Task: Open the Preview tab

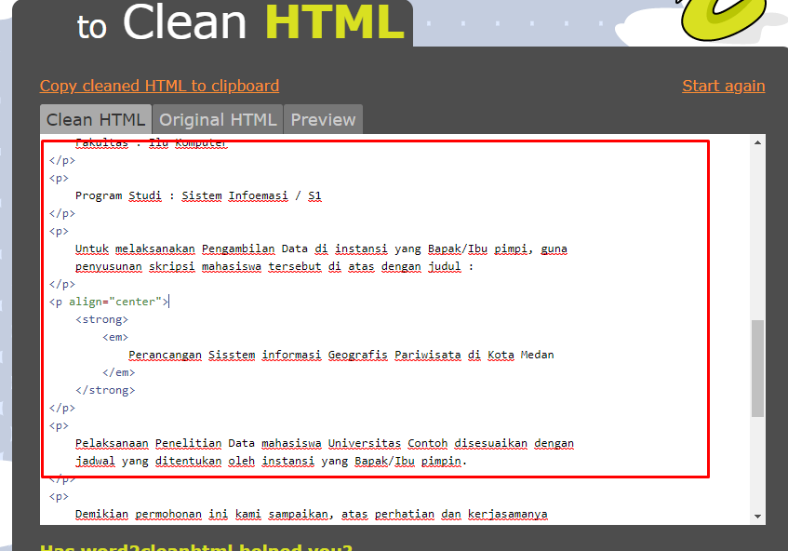Action: click(x=323, y=119)
